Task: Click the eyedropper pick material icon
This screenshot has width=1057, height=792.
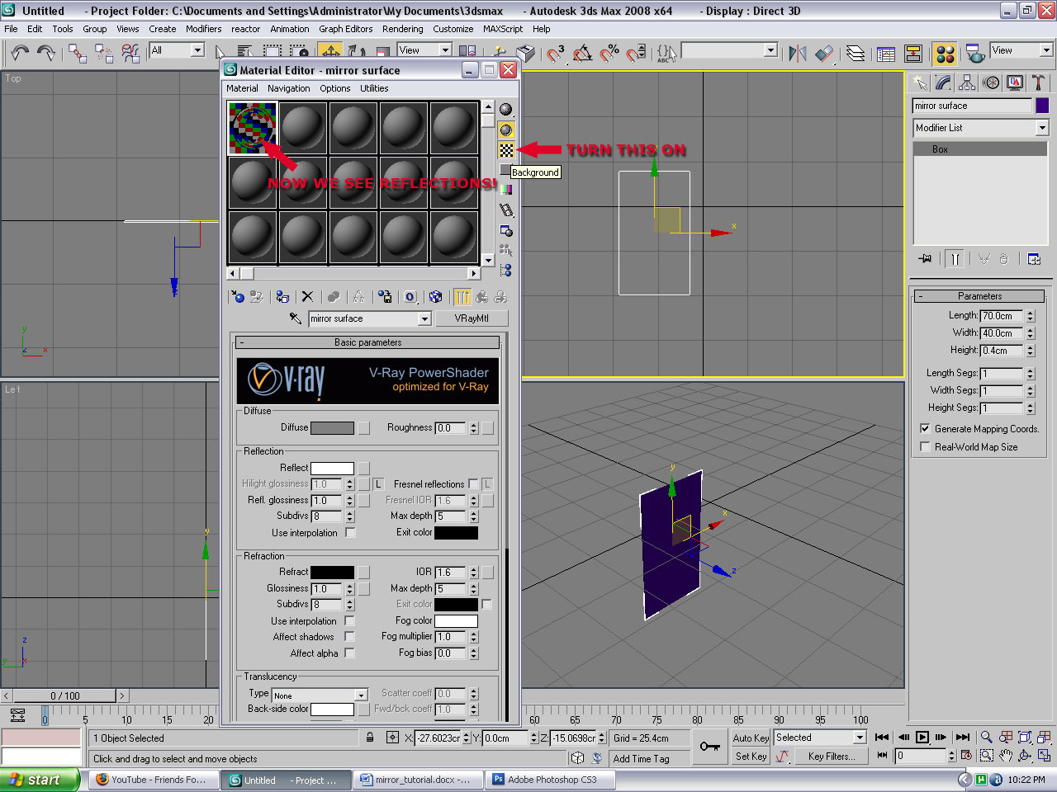Action: pos(295,318)
